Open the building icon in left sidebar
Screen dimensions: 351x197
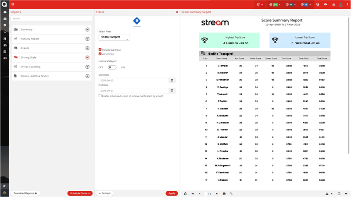point(5,52)
